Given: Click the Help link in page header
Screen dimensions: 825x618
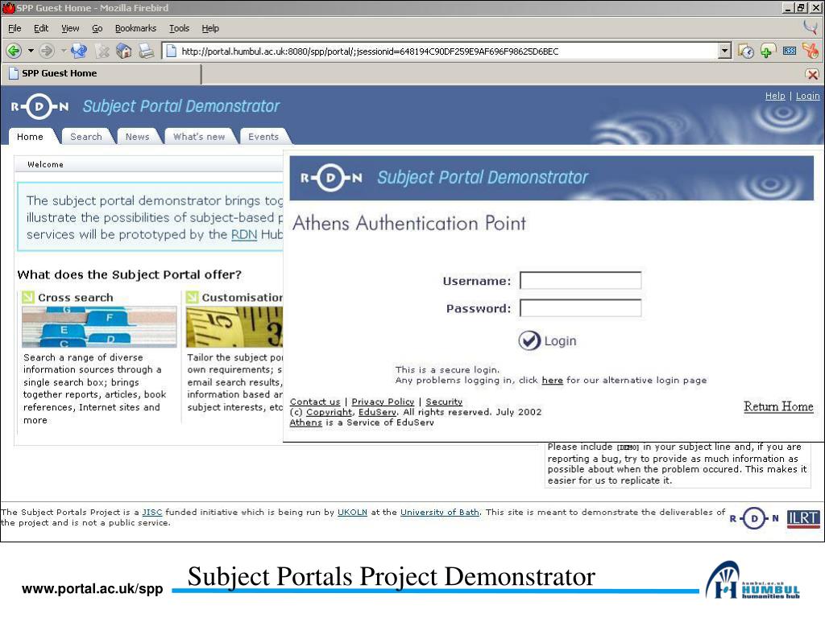Looking at the screenshot, I should pyautogui.click(x=775, y=97).
